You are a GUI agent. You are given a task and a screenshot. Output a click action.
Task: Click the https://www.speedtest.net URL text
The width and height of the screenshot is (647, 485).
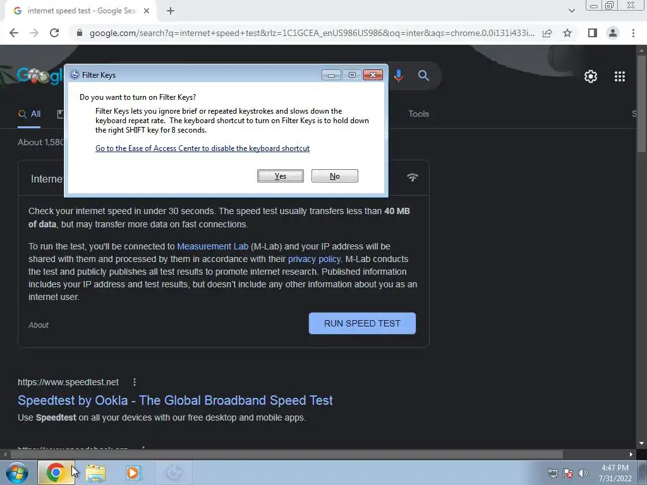(x=68, y=382)
